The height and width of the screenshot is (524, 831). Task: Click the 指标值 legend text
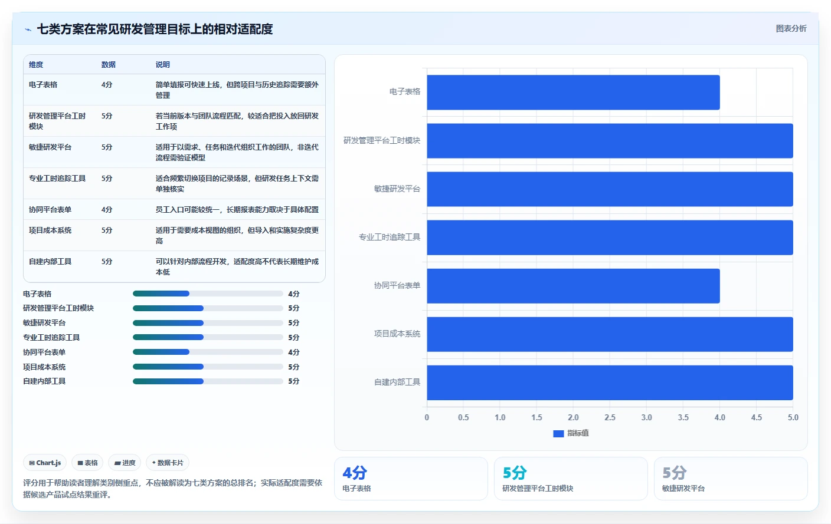click(x=578, y=433)
